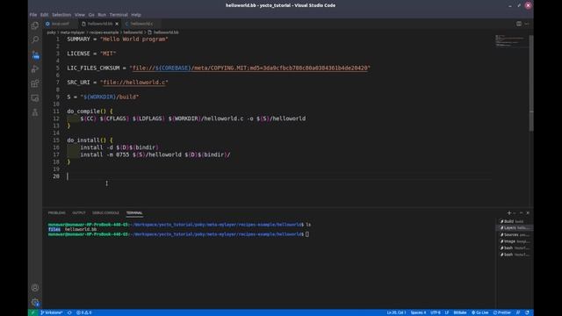562x316 pixels.
Task: Click poky in the breadcrumb
Action: click(x=51, y=32)
